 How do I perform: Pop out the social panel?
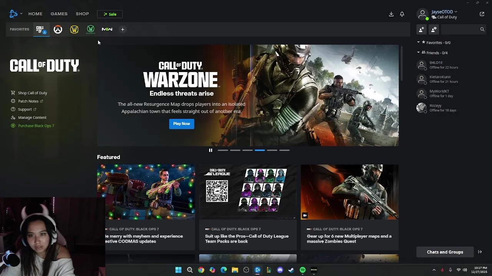coord(482,14)
